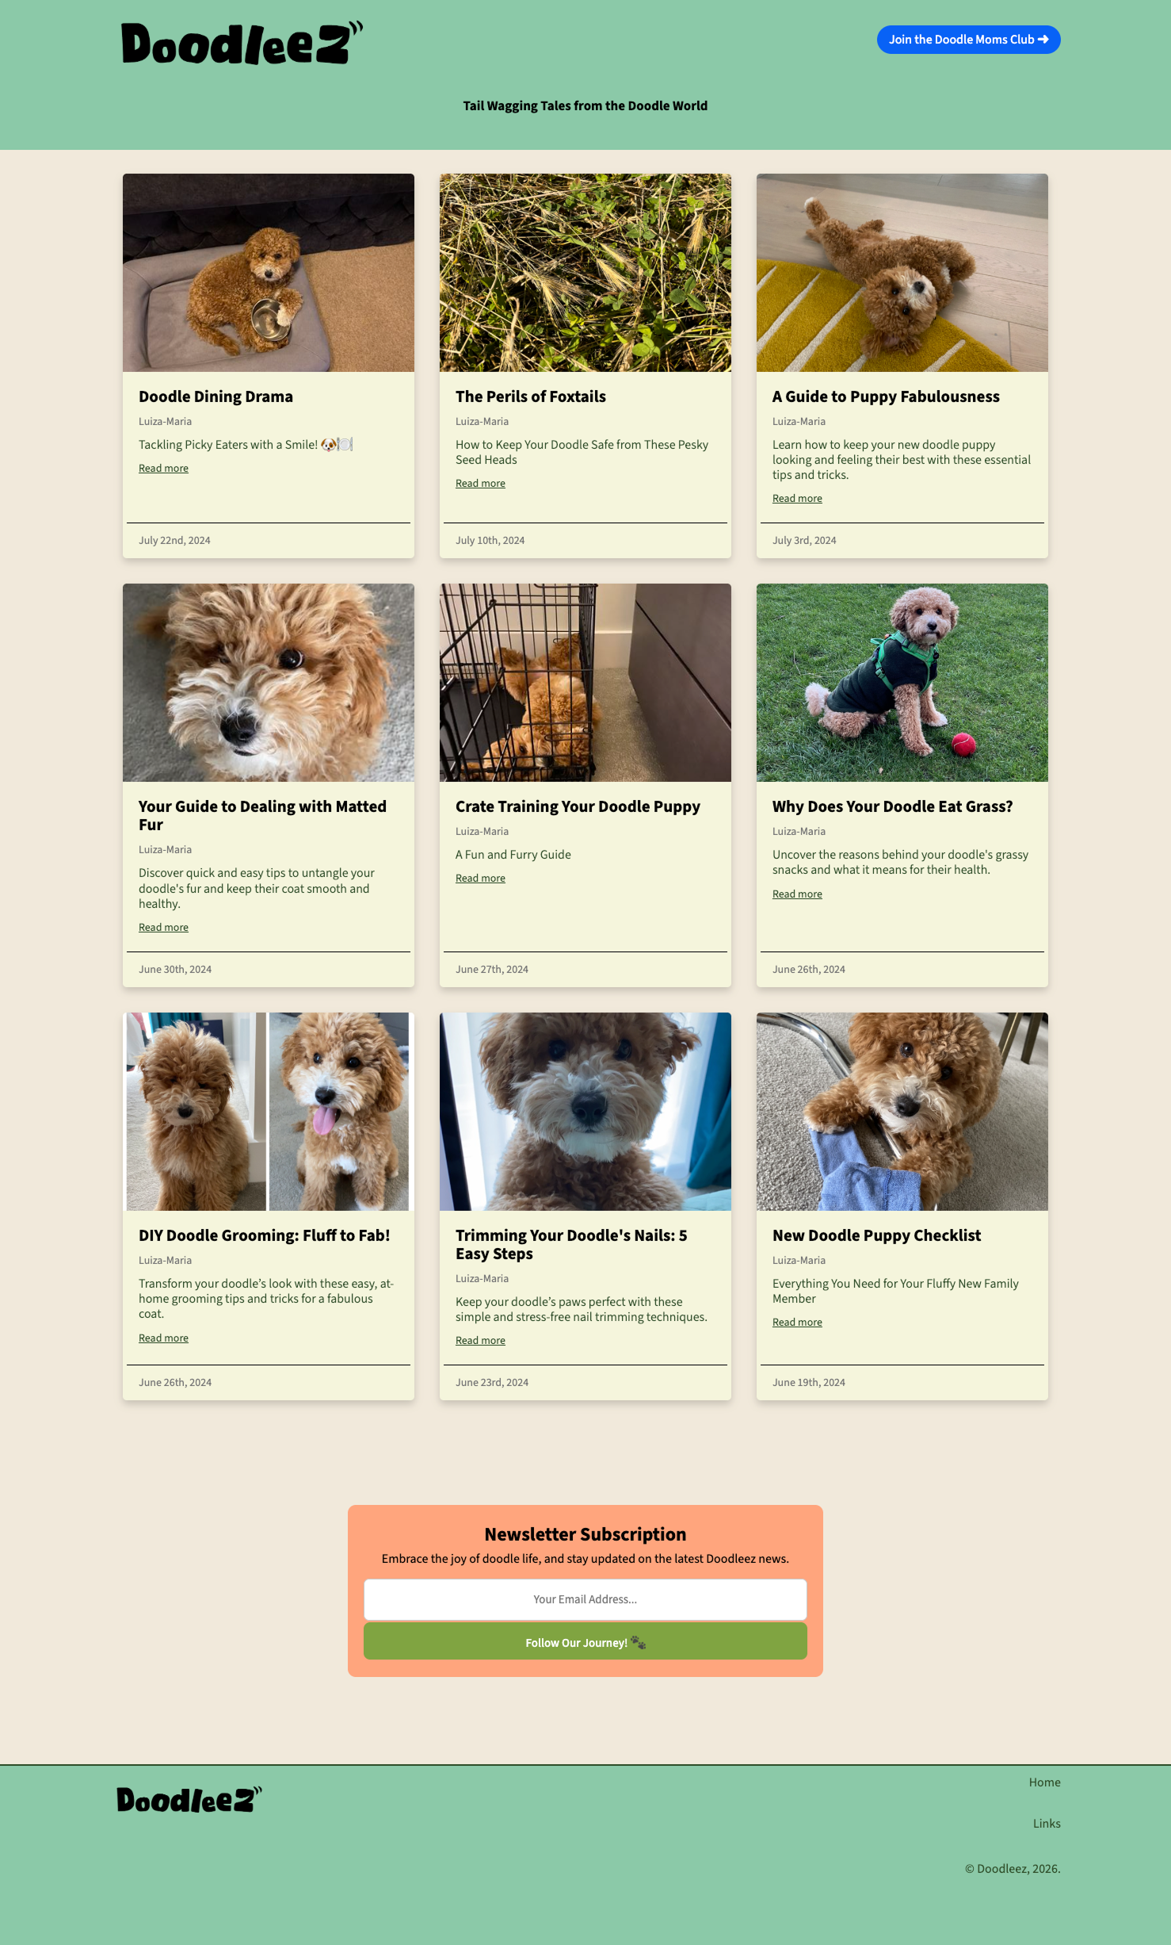
Task: Open the Doodle Dining Drama photo
Action: pos(269,273)
